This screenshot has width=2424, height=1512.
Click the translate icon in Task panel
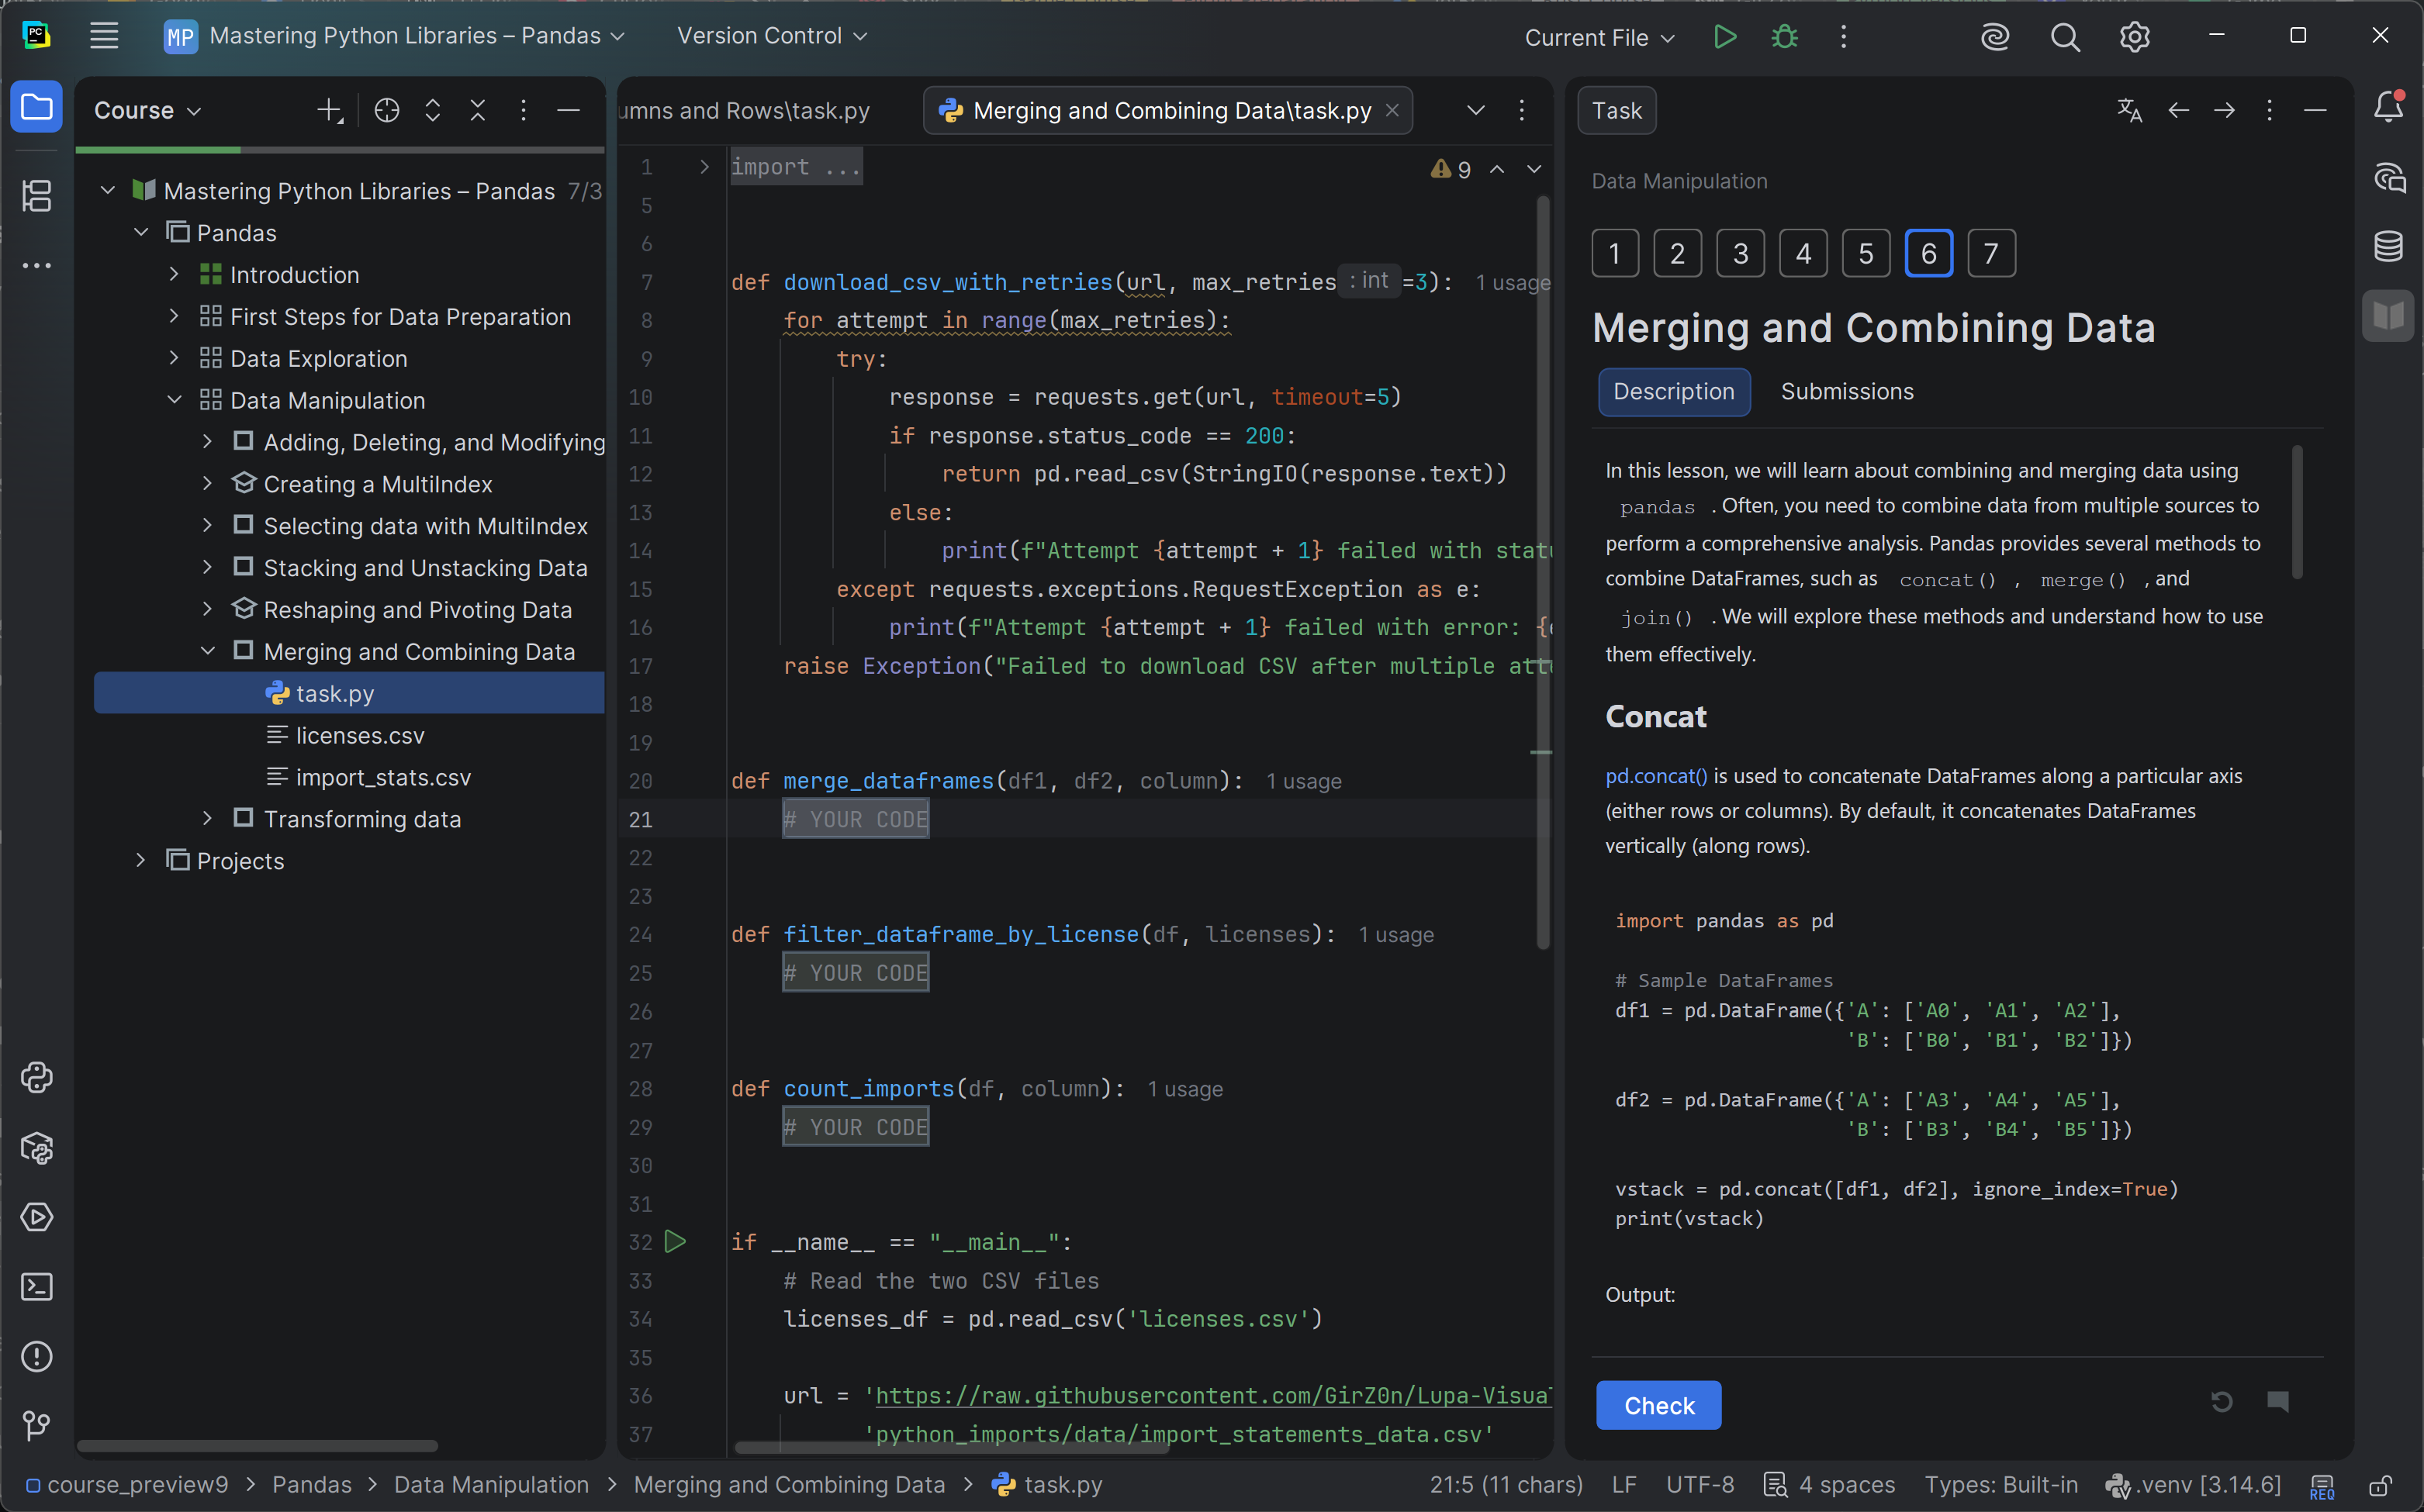tap(2130, 110)
